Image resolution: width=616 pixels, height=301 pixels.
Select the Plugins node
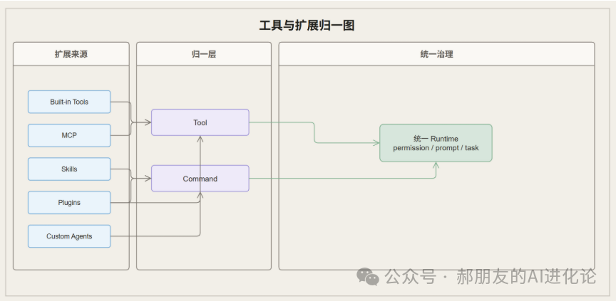tap(69, 203)
